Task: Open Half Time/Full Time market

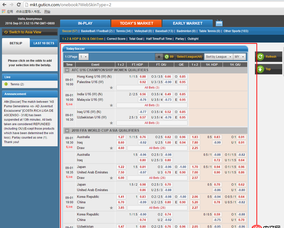Action: [159, 39]
